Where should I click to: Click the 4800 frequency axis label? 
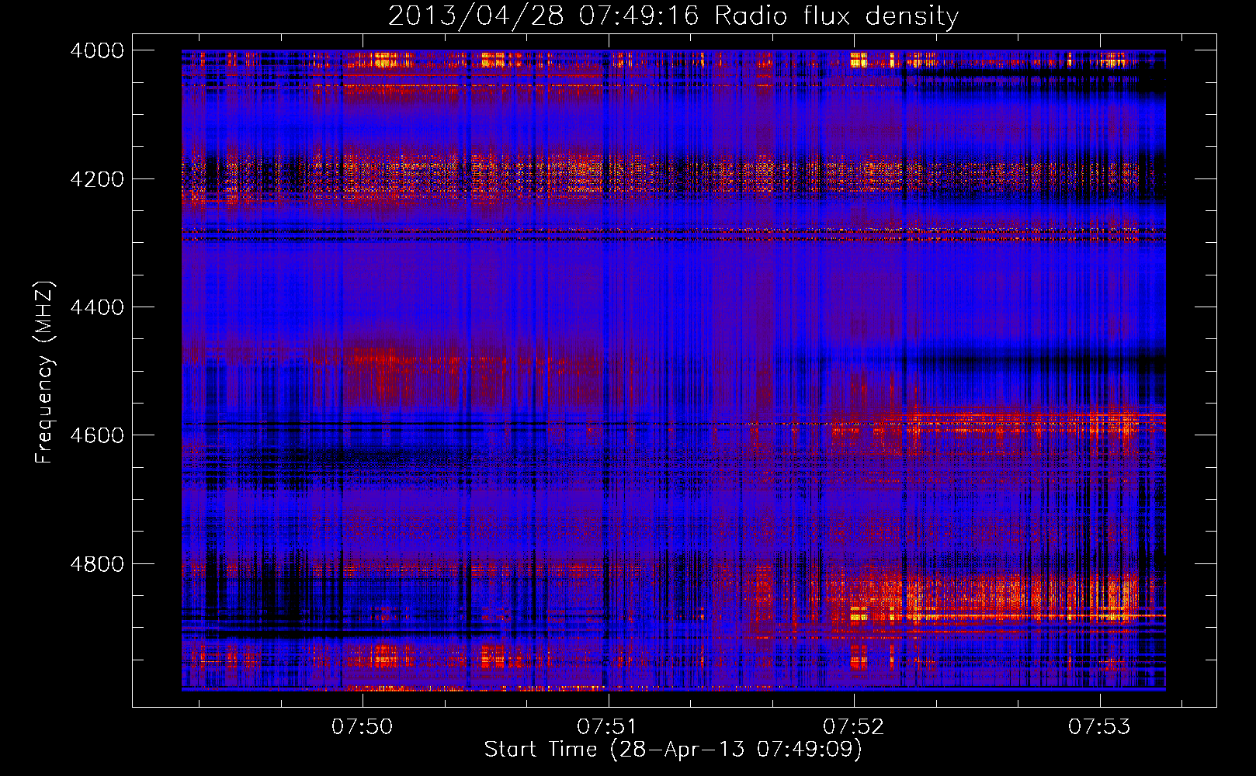point(97,564)
